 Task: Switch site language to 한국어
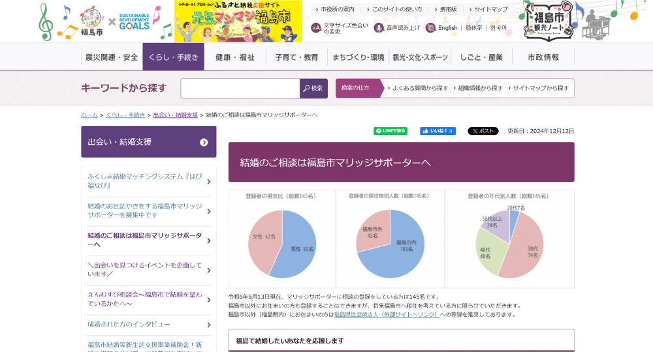point(498,28)
